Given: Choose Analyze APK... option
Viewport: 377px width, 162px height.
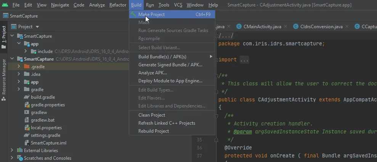Looking at the screenshot, I should coord(172,73).
